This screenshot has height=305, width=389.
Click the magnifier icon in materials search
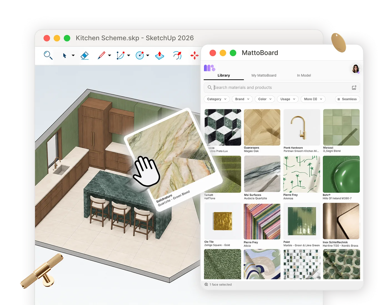tap(210, 88)
